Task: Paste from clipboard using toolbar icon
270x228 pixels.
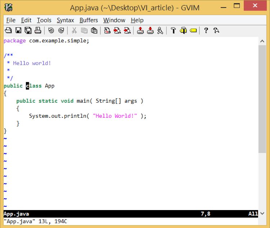Action: tap(94, 31)
